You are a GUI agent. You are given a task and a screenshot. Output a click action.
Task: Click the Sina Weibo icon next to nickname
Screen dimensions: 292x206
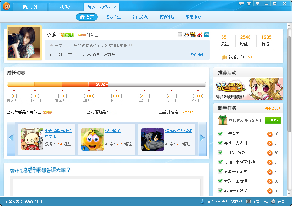click(x=200, y=35)
